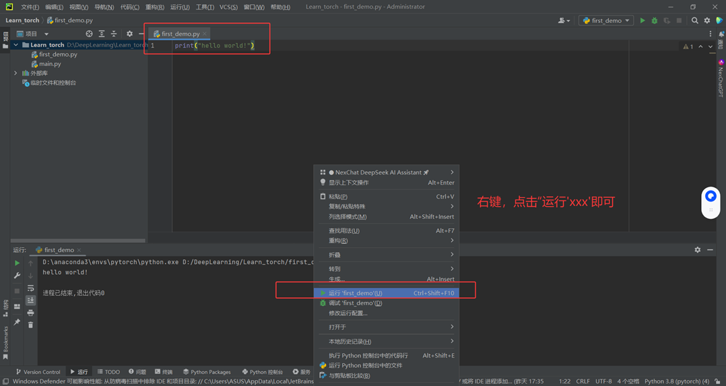
Task: Select 调试 'first_demo'(D) in context menu
Action: click(x=387, y=303)
